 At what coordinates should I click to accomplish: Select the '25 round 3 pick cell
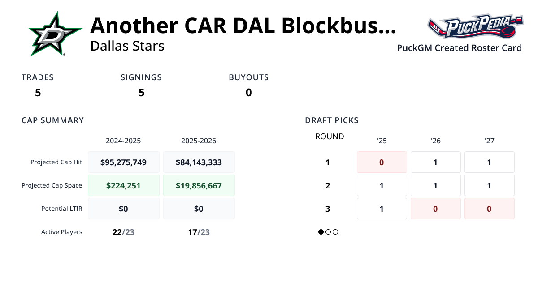(382, 209)
